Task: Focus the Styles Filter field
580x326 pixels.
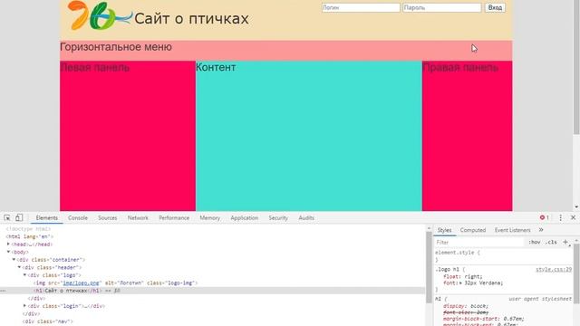Action: pos(479,242)
